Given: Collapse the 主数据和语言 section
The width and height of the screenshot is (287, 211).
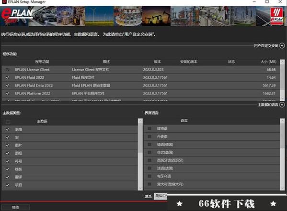Looking at the screenshot, I should 282,105.
